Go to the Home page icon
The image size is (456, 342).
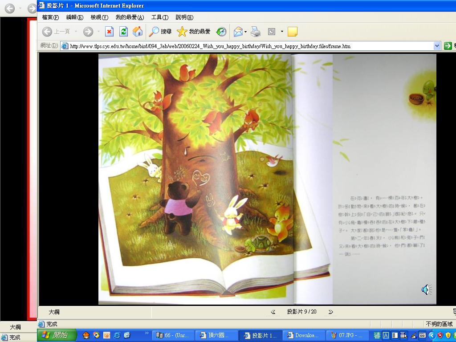pos(138,32)
